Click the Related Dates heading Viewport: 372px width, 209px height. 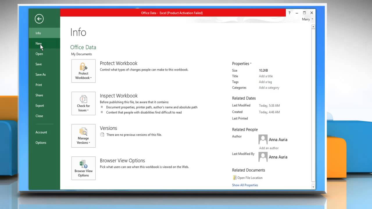[x=244, y=98]
